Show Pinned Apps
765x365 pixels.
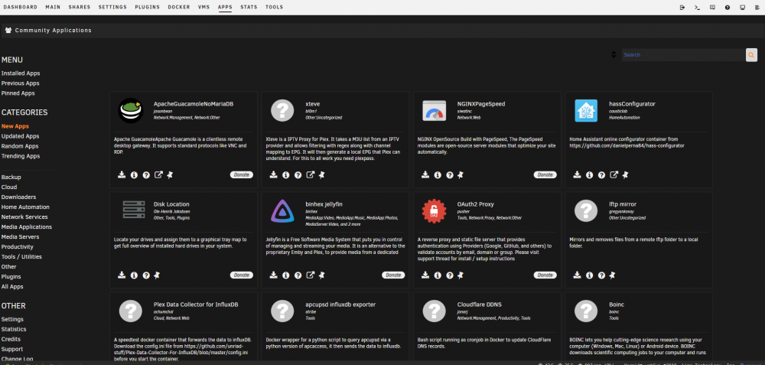point(18,93)
